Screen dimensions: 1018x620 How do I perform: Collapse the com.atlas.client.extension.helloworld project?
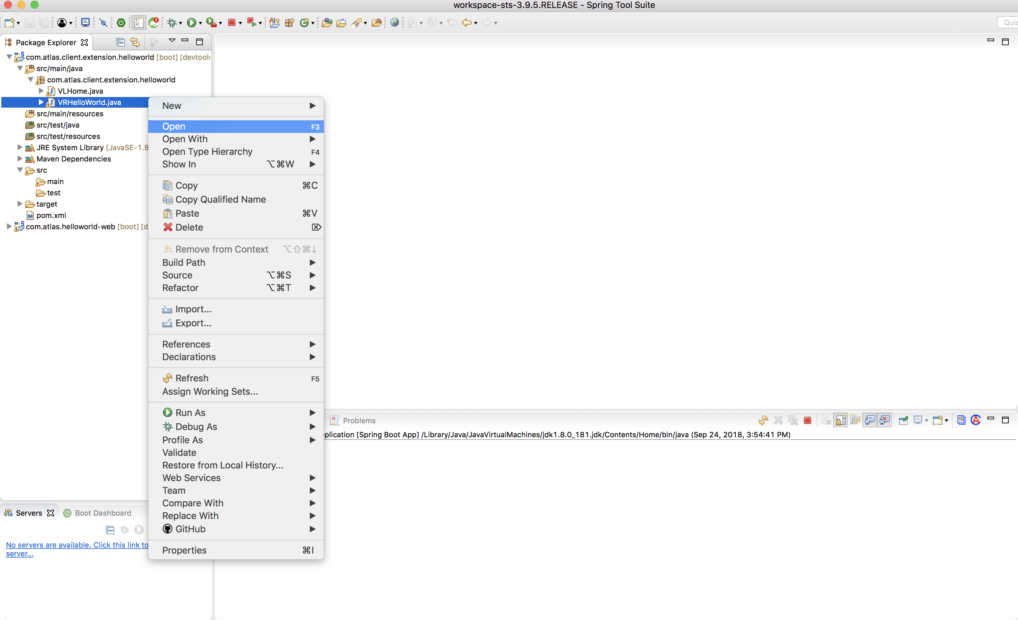point(9,57)
